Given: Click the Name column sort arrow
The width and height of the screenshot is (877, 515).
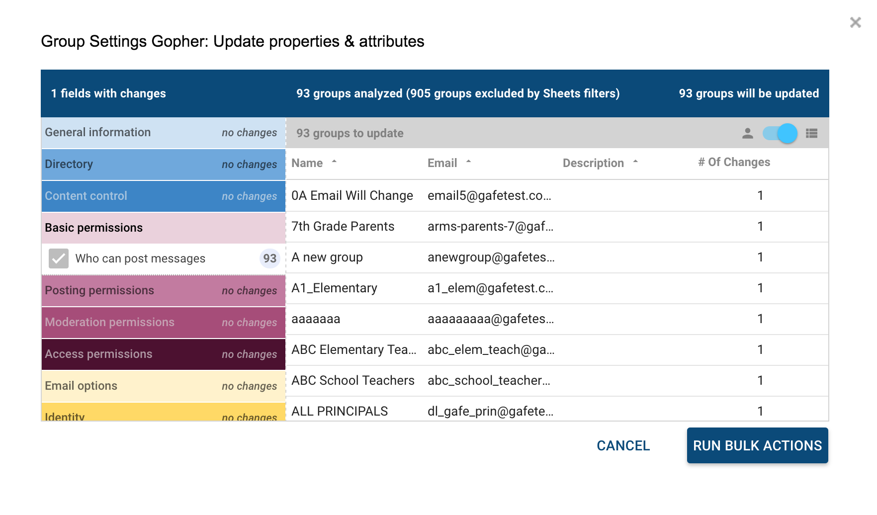Looking at the screenshot, I should (x=335, y=162).
